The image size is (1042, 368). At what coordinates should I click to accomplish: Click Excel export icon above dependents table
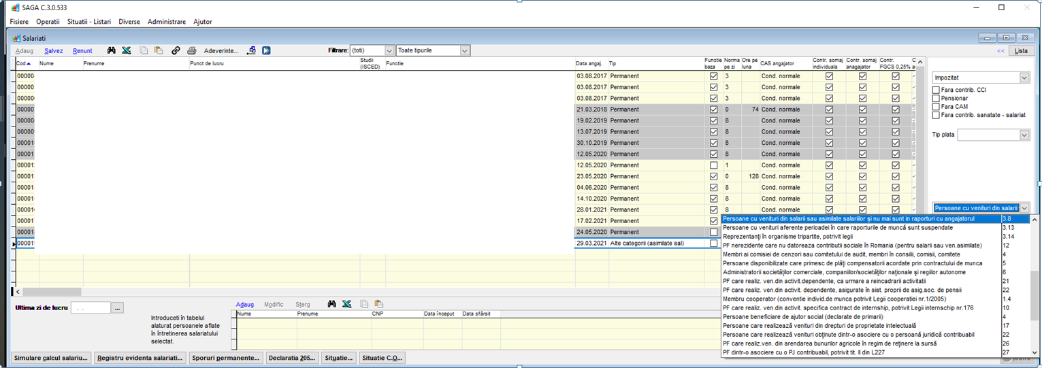[346, 304]
